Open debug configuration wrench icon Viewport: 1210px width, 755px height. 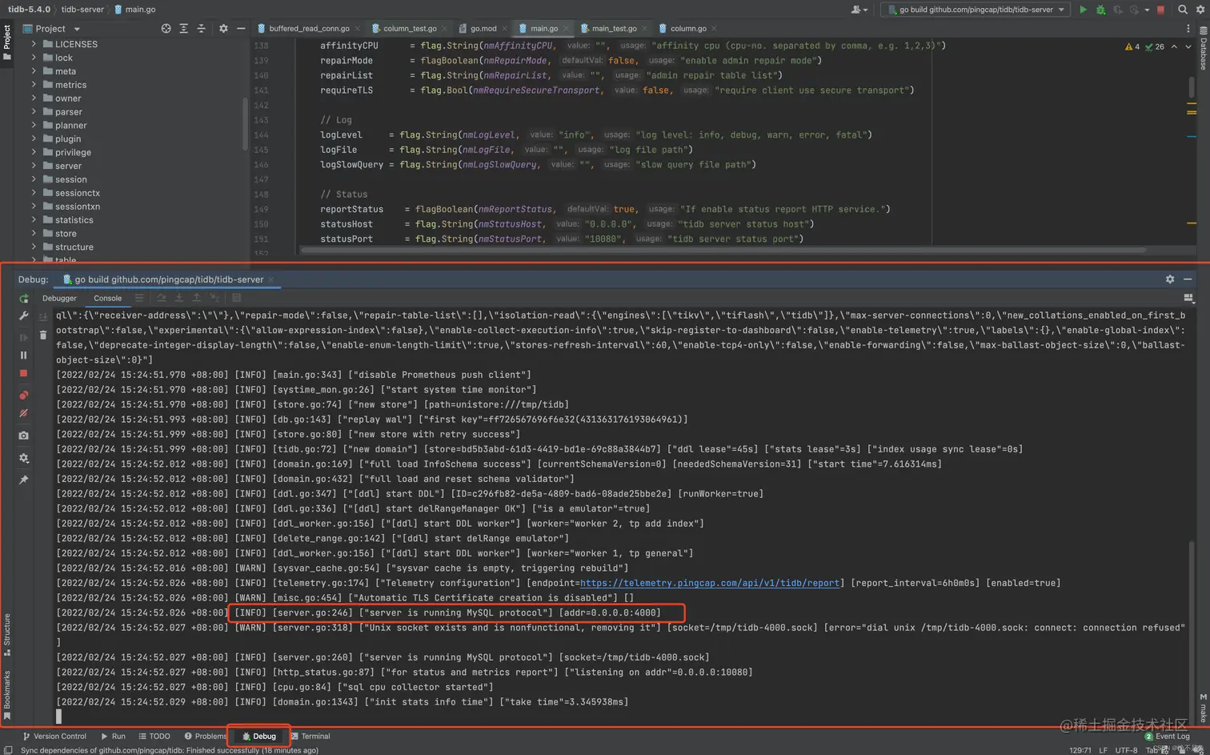(24, 316)
